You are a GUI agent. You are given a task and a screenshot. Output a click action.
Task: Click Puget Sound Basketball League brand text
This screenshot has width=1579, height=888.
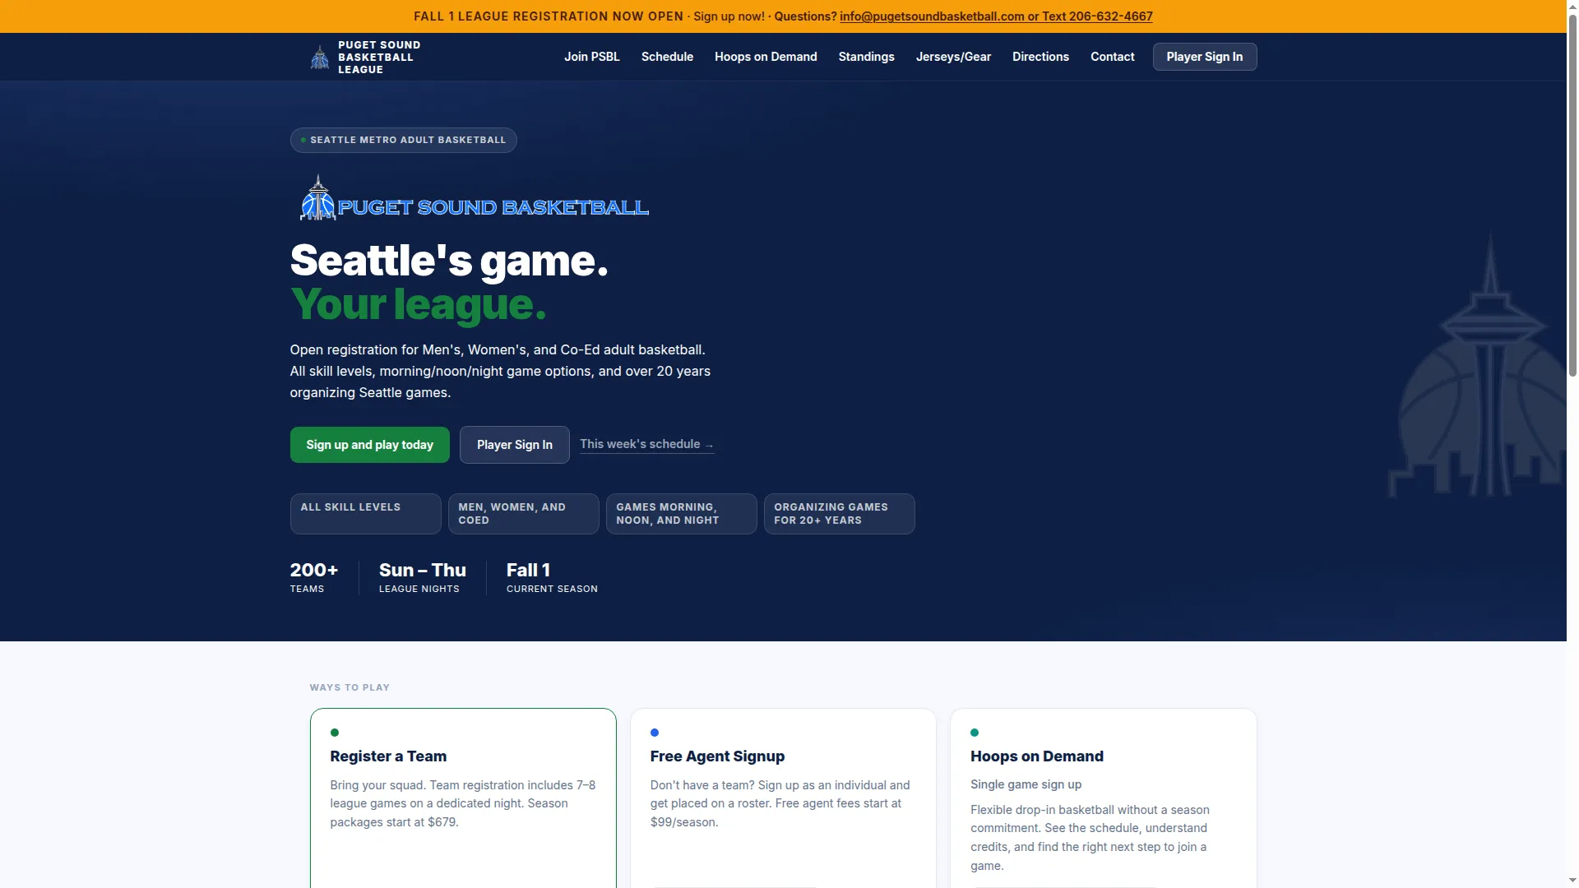pyautogui.click(x=379, y=58)
